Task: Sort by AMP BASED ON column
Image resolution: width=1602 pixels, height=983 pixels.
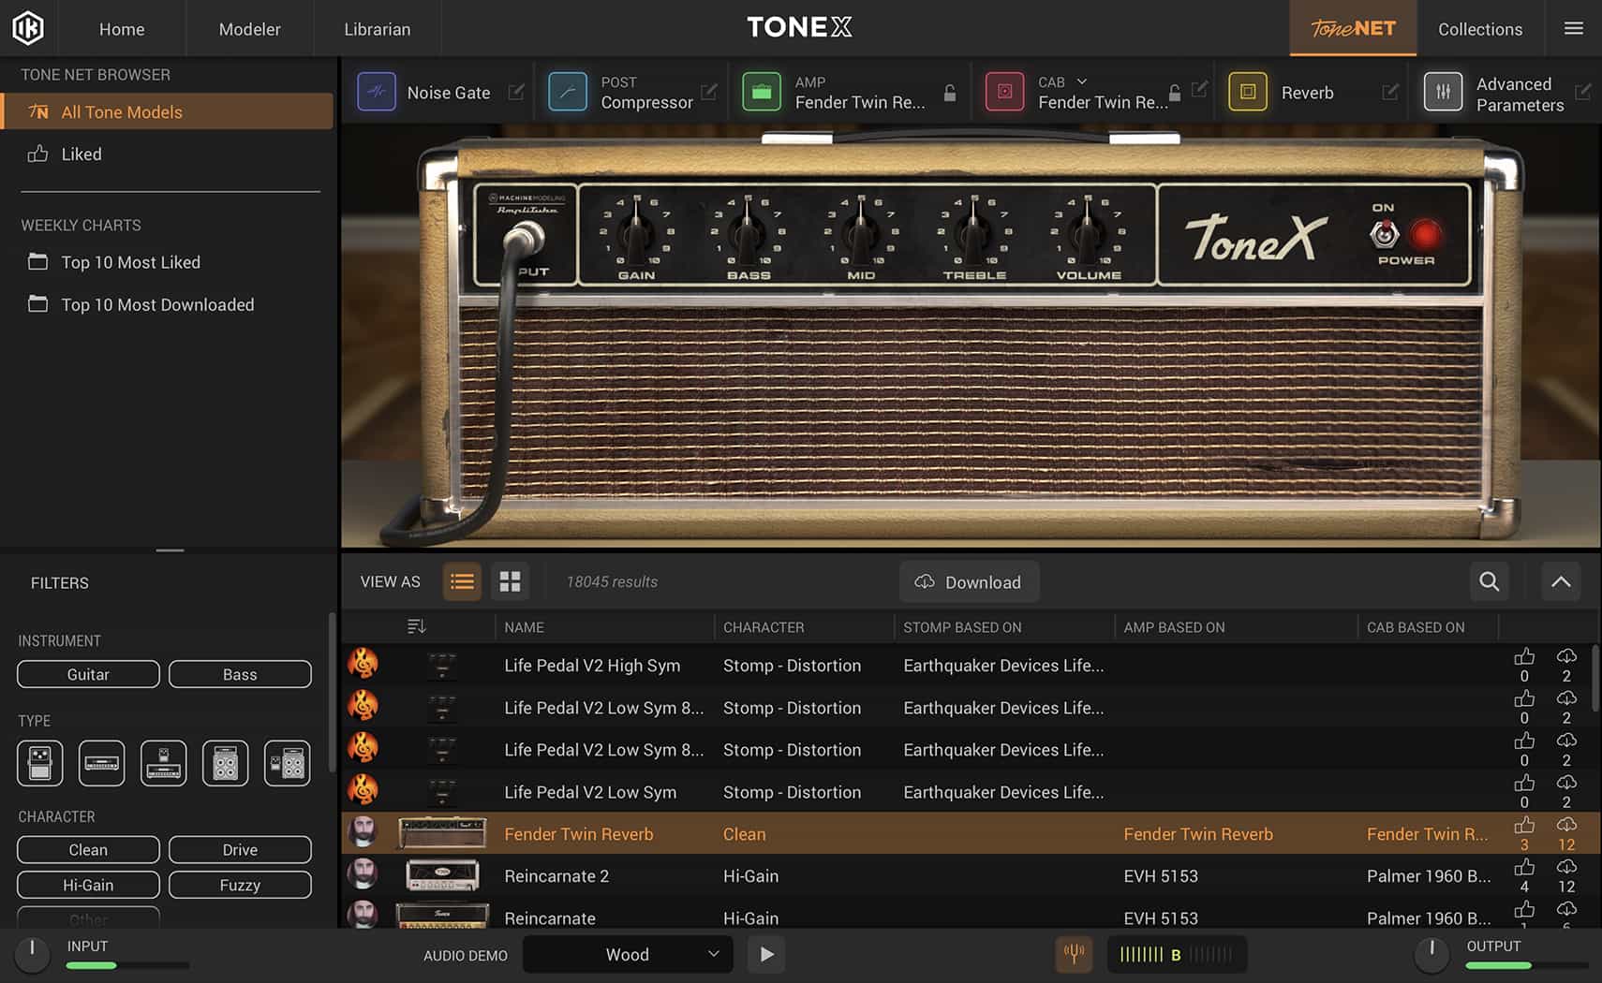Action: pos(1174,627)
